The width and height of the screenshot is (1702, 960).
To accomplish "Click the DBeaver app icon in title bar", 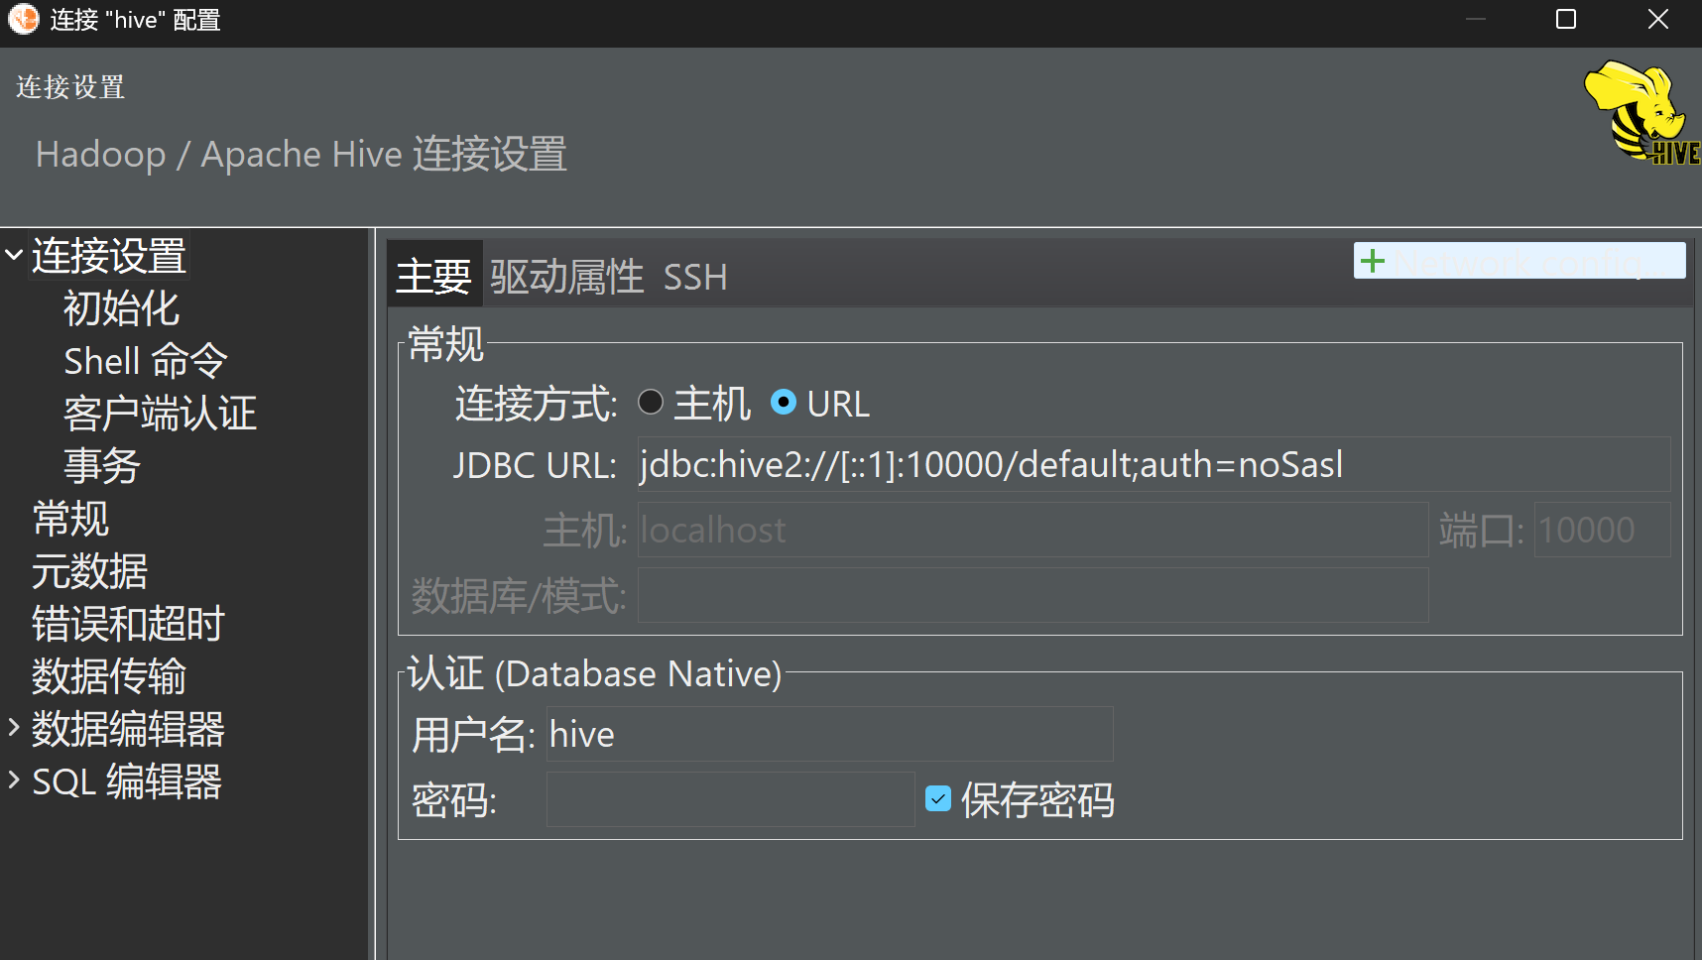I will [23, 19].
